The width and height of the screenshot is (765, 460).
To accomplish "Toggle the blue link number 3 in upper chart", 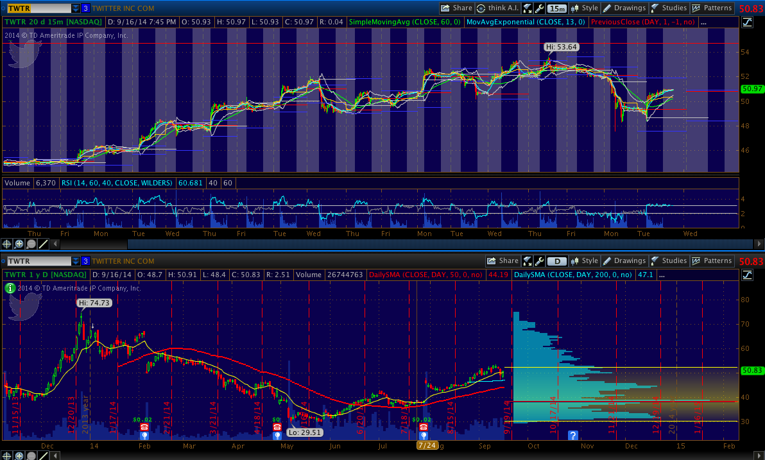I will 85,8.
